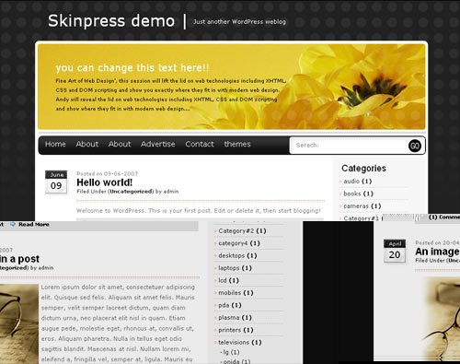460x364 pixels.
Task: Click the blue arrow icon beside Read More
Action: (13, 225)
